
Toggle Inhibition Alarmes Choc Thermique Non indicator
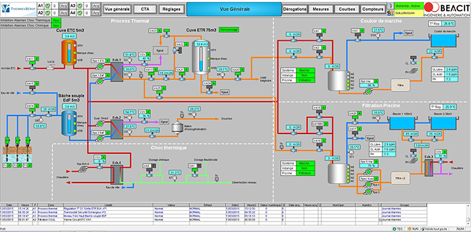(x=55, y=20)
